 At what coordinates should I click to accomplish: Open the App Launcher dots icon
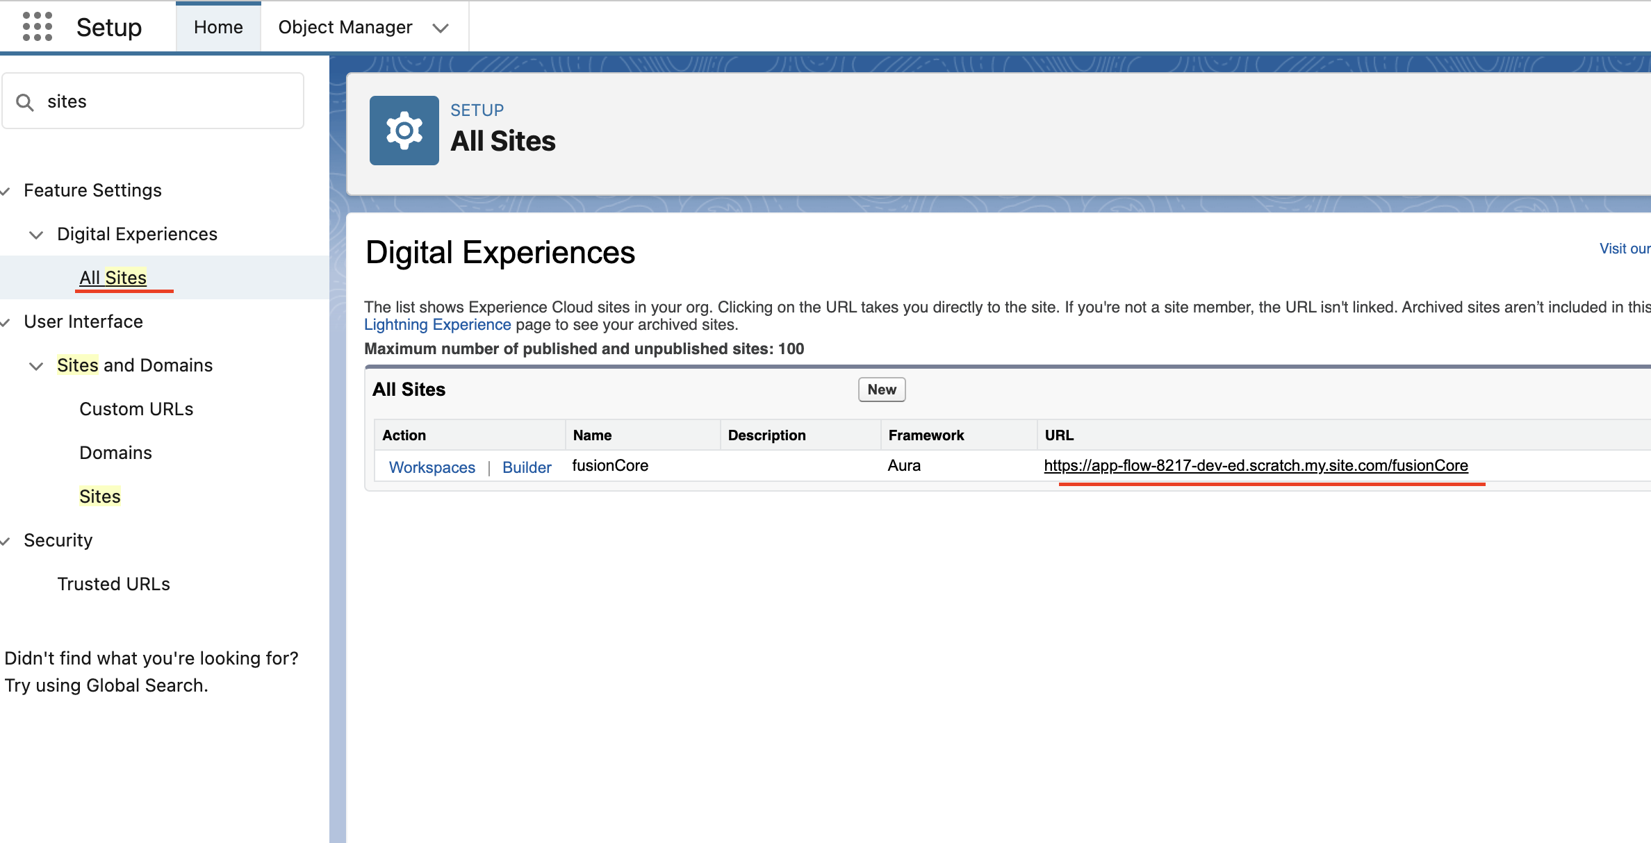pyautogui.click(x=38, y=27)
